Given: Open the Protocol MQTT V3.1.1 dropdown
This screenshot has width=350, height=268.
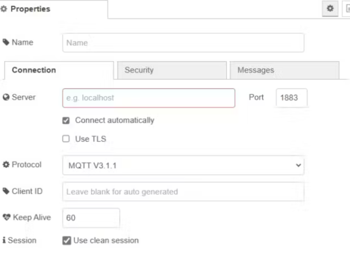Looking at the screenshot, I should [x=183, y=165].
